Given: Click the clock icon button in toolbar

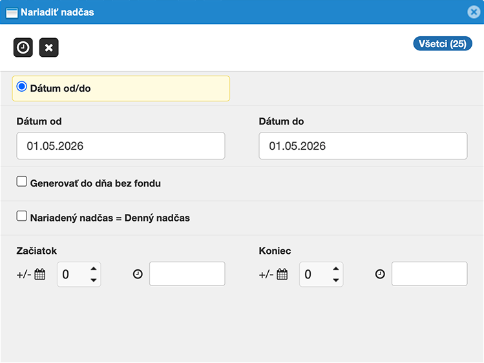Looking at the screenshot, I should pyautogui.click(x=23, y=48).
